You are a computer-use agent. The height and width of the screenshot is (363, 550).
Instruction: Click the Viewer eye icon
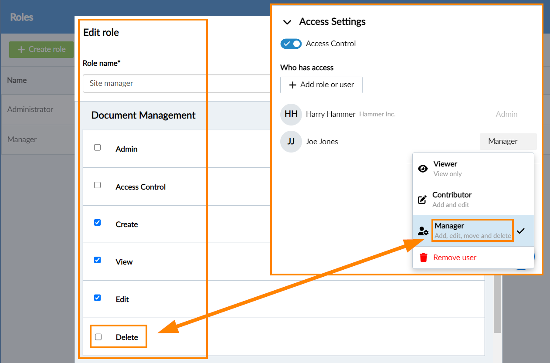pos(423,169)
